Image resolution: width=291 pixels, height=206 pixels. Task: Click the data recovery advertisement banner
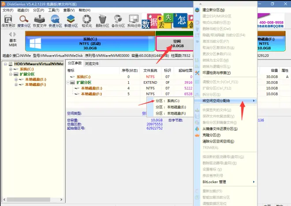pyautogui.click(x=168, y=21)
